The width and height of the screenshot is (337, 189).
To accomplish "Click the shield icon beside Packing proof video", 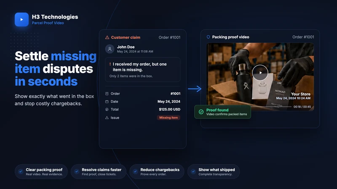I will coord(208,37).
